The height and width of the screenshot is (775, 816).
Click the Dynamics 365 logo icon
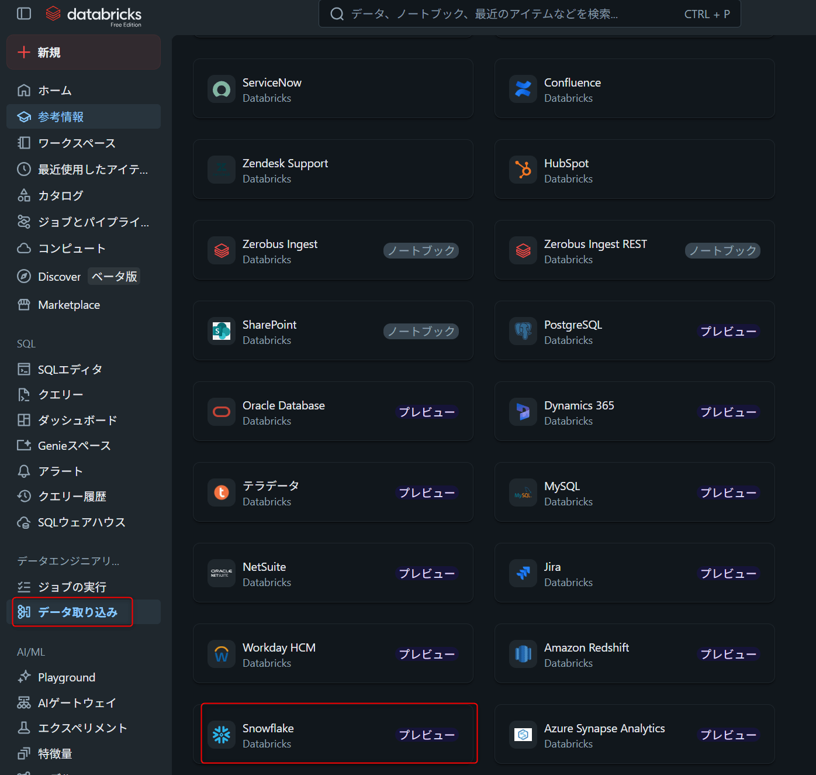523,412
